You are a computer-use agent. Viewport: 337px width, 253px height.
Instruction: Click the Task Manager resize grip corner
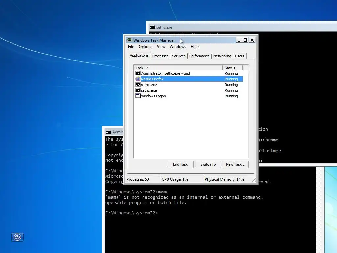pos(254,180)
